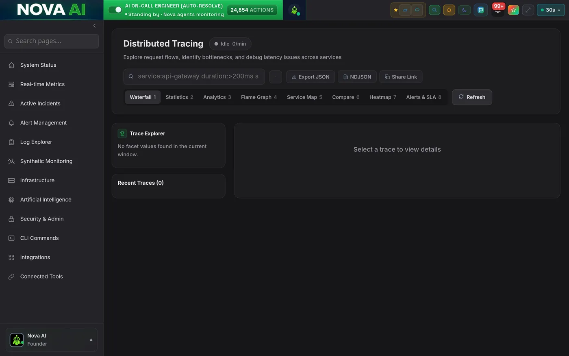Download traces as NDJSON

tap(357, 77)
